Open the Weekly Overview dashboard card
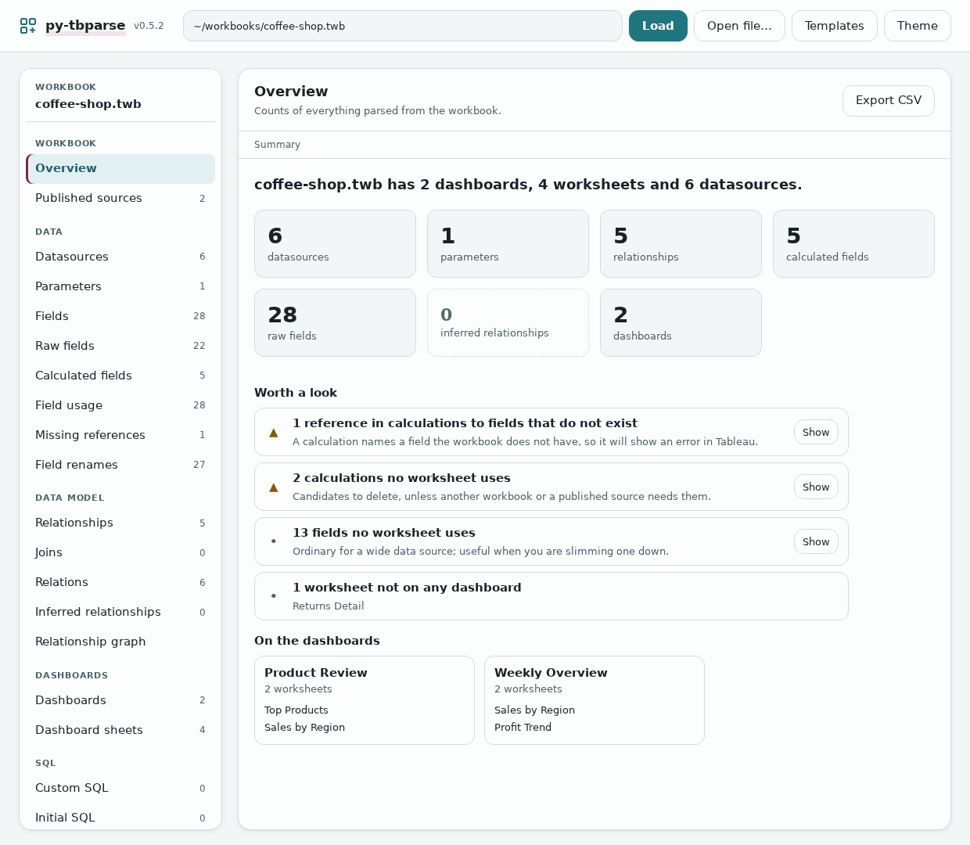Viewport: 970px width, 845px height. pos(595,700)
